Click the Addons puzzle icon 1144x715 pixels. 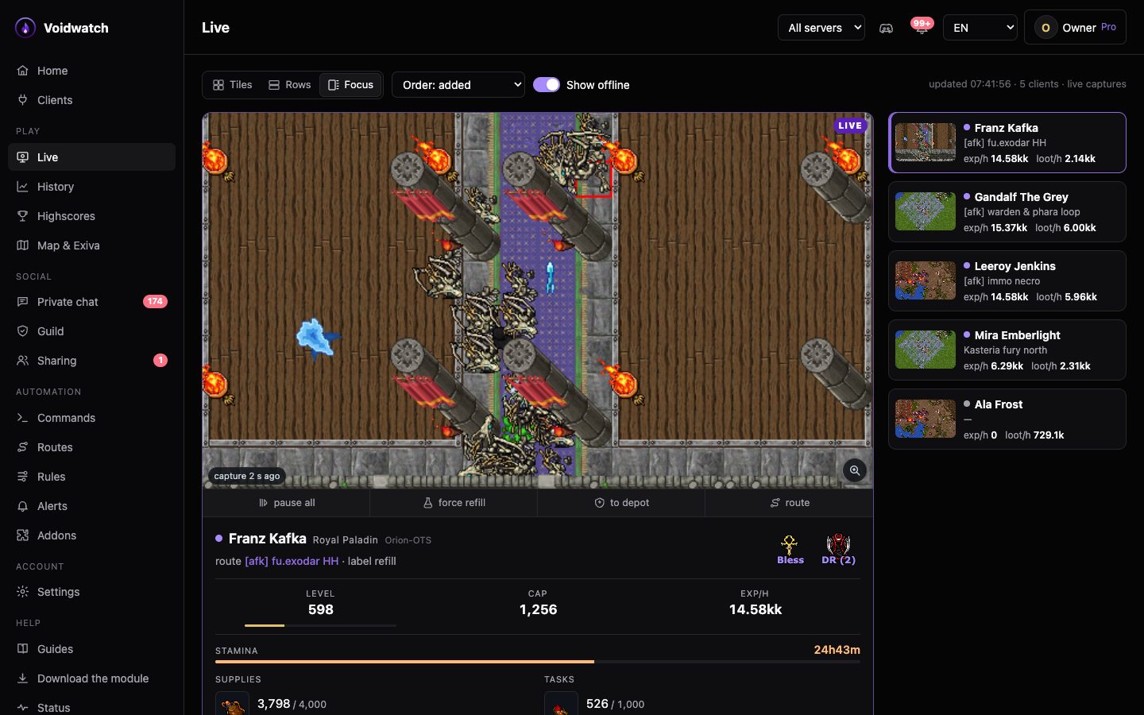23,535
